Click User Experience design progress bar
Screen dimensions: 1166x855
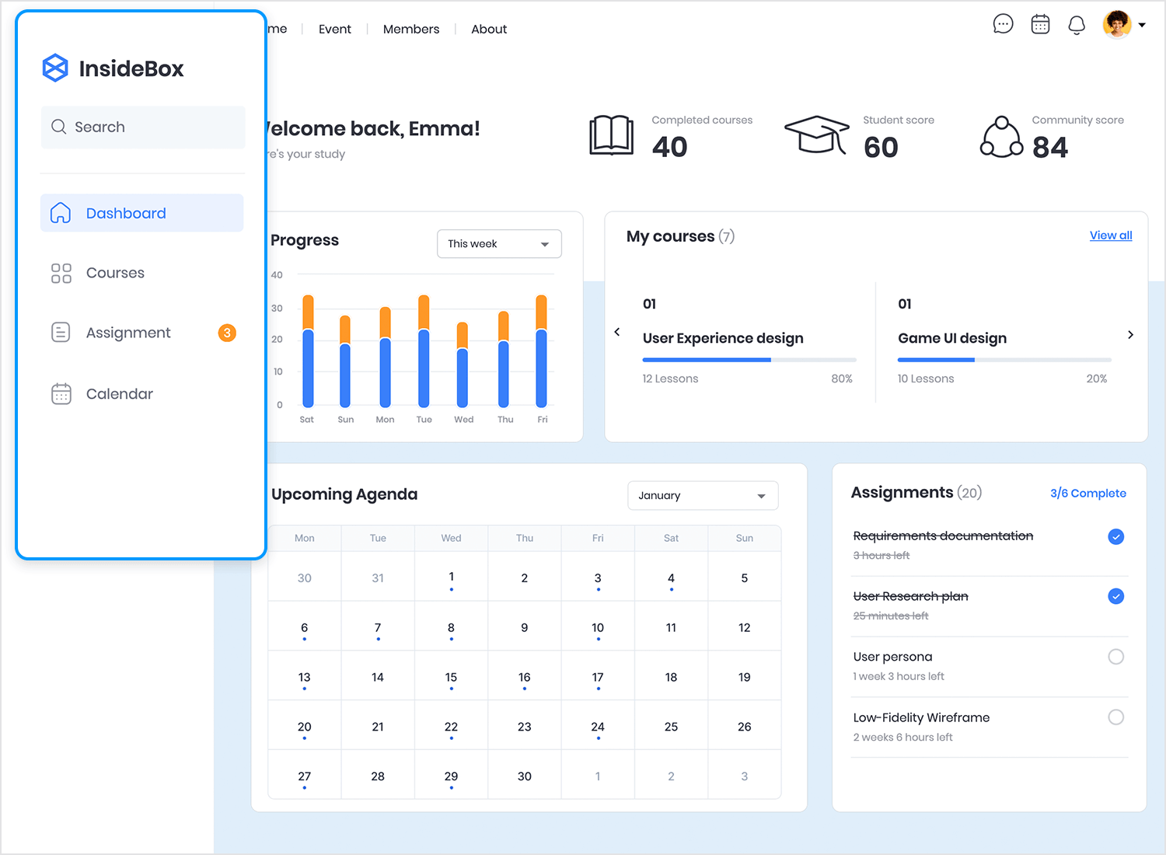point(749,360)
